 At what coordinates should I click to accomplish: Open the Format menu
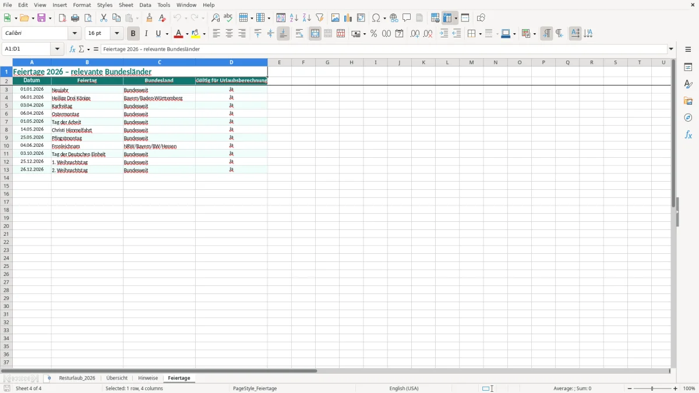pyautogui.click(x=82, y=5)
